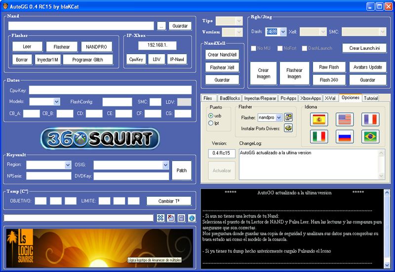Click the ChangeLog scroll-down arrow
The image size is (395, 272).
pos(381,176)
